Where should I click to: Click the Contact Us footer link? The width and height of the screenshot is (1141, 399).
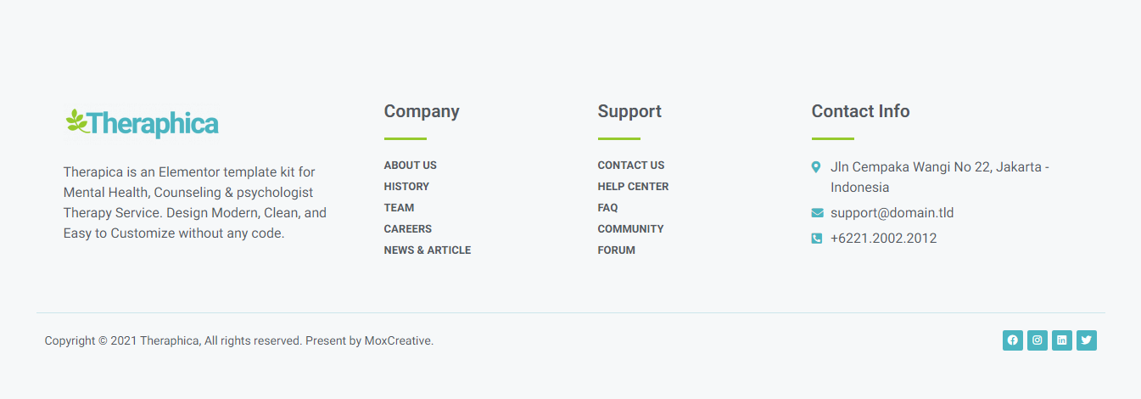[x=630, y=166]
